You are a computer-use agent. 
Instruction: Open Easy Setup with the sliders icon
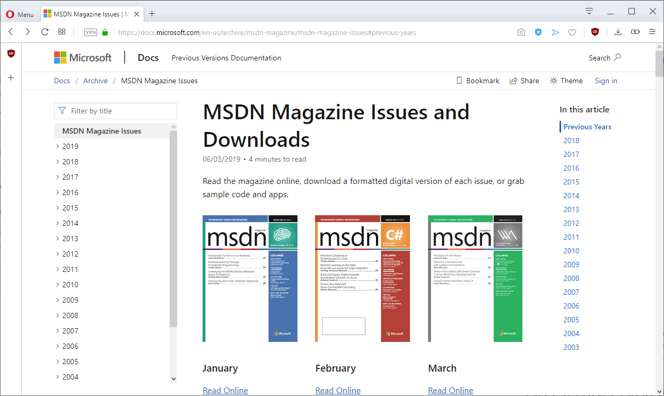click(x=652, y=32)
